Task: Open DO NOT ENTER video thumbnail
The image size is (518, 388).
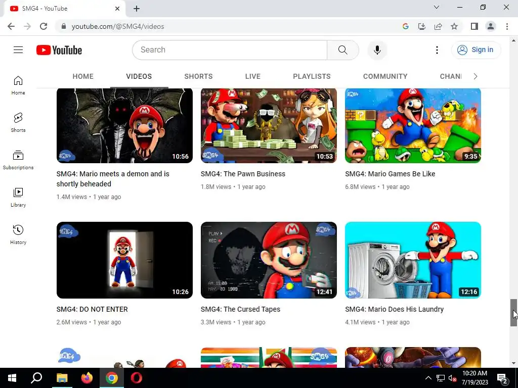Action: [x=124, y=260]
